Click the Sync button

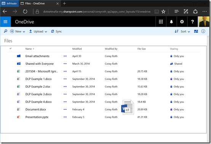pyautogui.click(x=56, y=31)
